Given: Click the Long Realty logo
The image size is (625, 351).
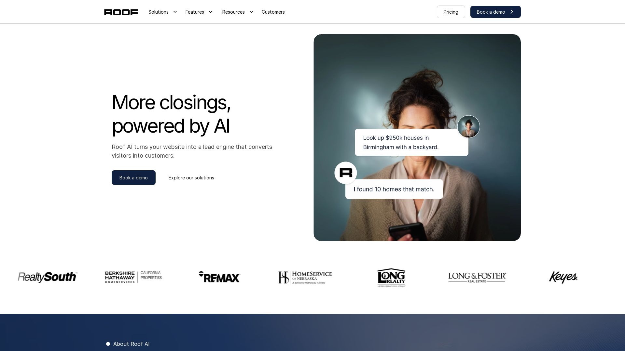Looking at the screenshot, I should (x=391, y=278).
